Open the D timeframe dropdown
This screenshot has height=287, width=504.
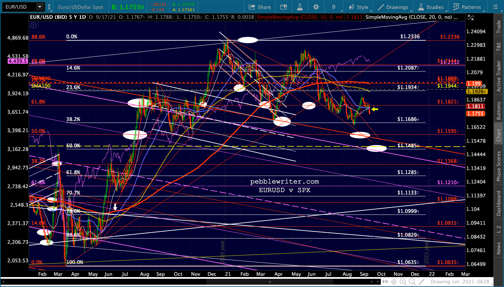pos(333,7)
